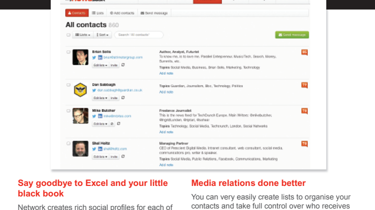Expand Edit lists dropdown for Mike Butcher
This screenshot has height=210, width=375.
click(101, 124)
